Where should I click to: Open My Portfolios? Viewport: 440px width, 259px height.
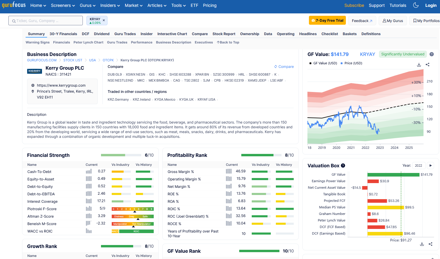pyautogui.click(x=425, y=21)
